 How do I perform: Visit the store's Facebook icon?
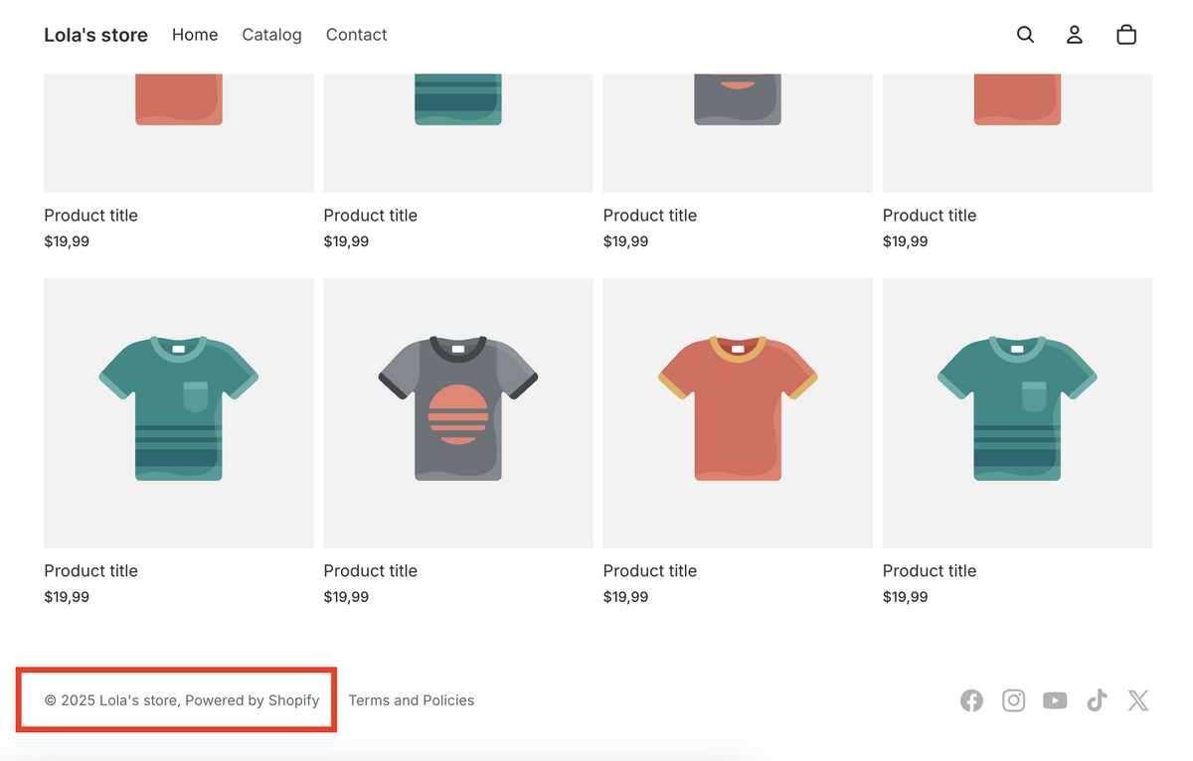coord(971,700)
